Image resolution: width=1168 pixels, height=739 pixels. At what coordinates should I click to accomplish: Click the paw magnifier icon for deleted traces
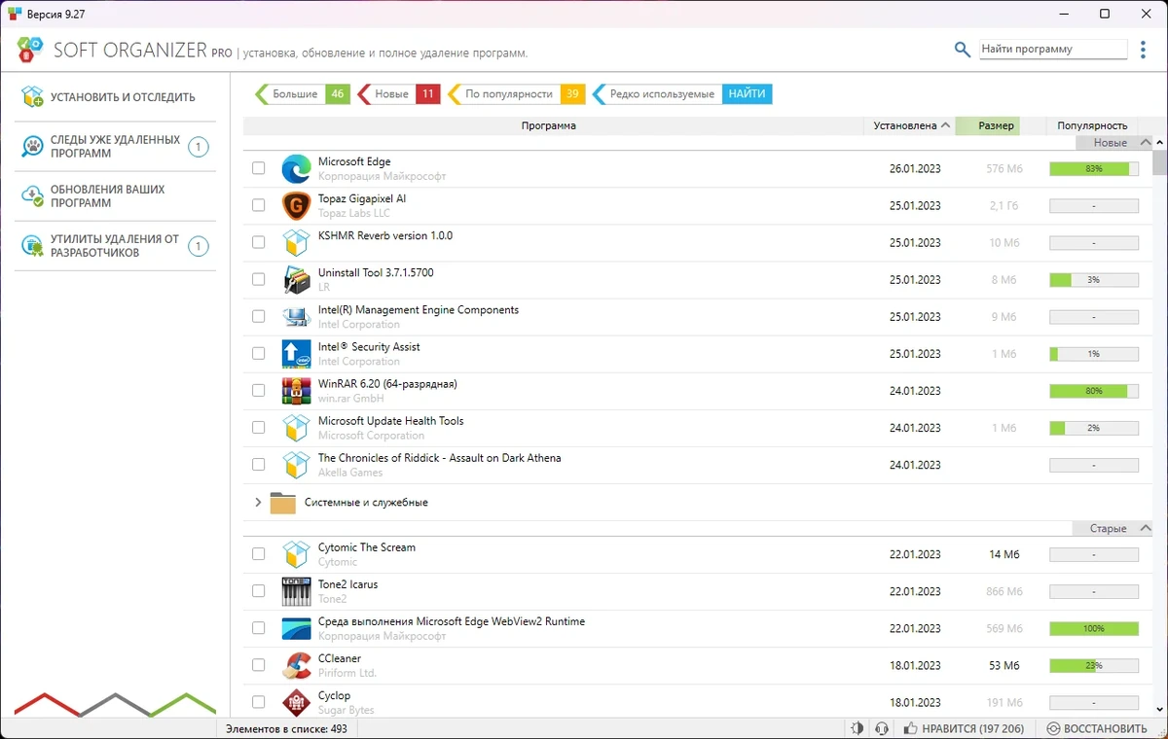tap(33, 147)
